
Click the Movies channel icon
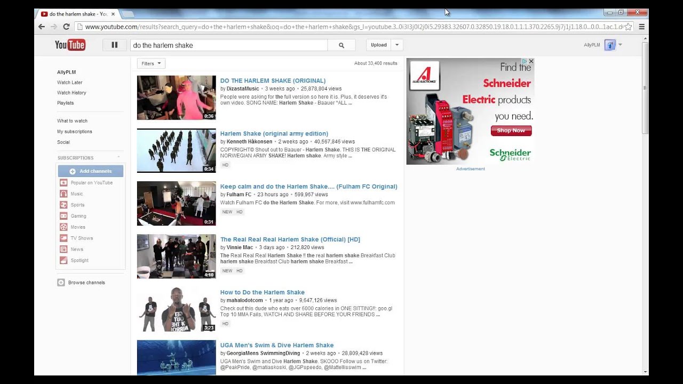coord(63,227)
